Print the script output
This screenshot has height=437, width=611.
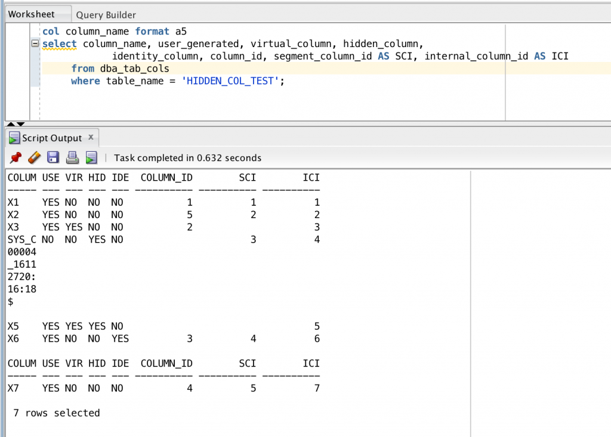tap(72, 158)
